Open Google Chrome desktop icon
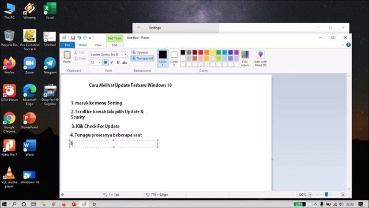Screen dimensions: 369x208 [9, 122]
